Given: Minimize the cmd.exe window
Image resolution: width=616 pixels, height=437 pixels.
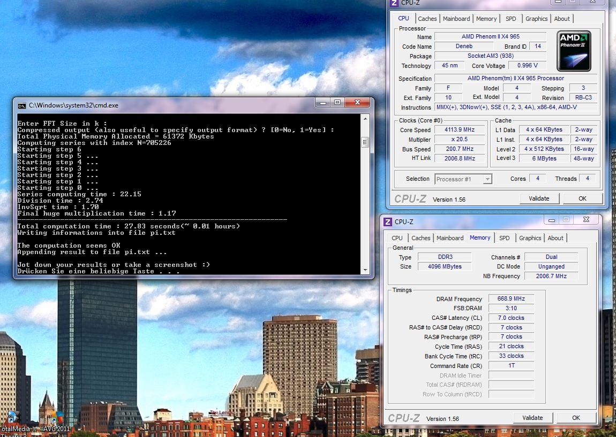Looking at the screenshot, I should pos(323,102).
